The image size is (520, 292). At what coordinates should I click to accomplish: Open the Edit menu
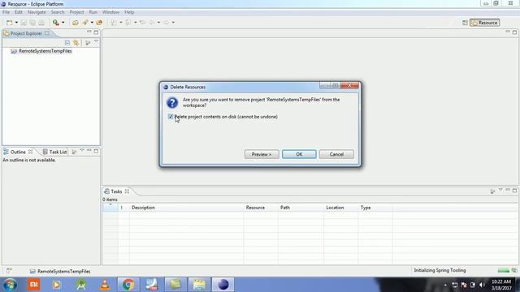pos(19,12)
